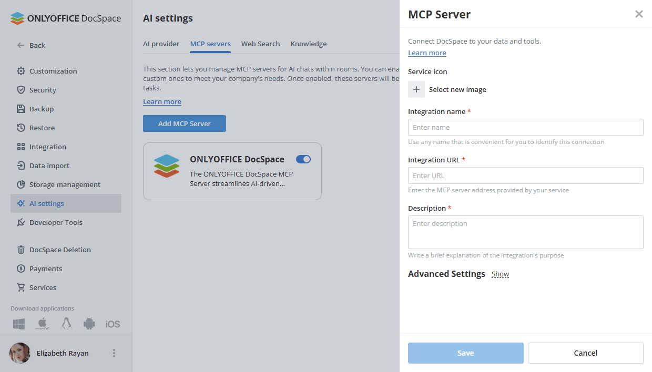Show the Advanced Settings
The image size is (652, 372).
pyautogui.click(x=500, y=274)
